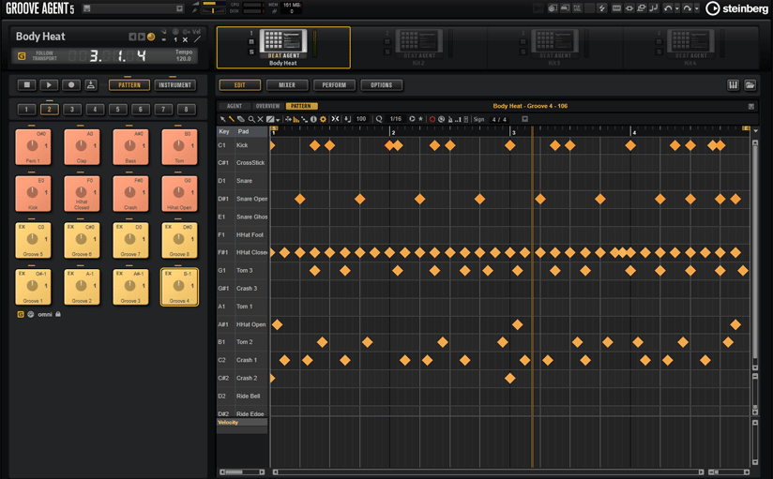The height and width of the screenshot is (479, 773).
Task: Trigger the Hihat Open pad
Action: tap(179, 194)
